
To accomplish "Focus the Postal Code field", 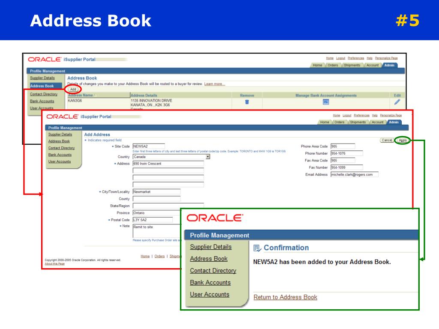I will 152,220.
